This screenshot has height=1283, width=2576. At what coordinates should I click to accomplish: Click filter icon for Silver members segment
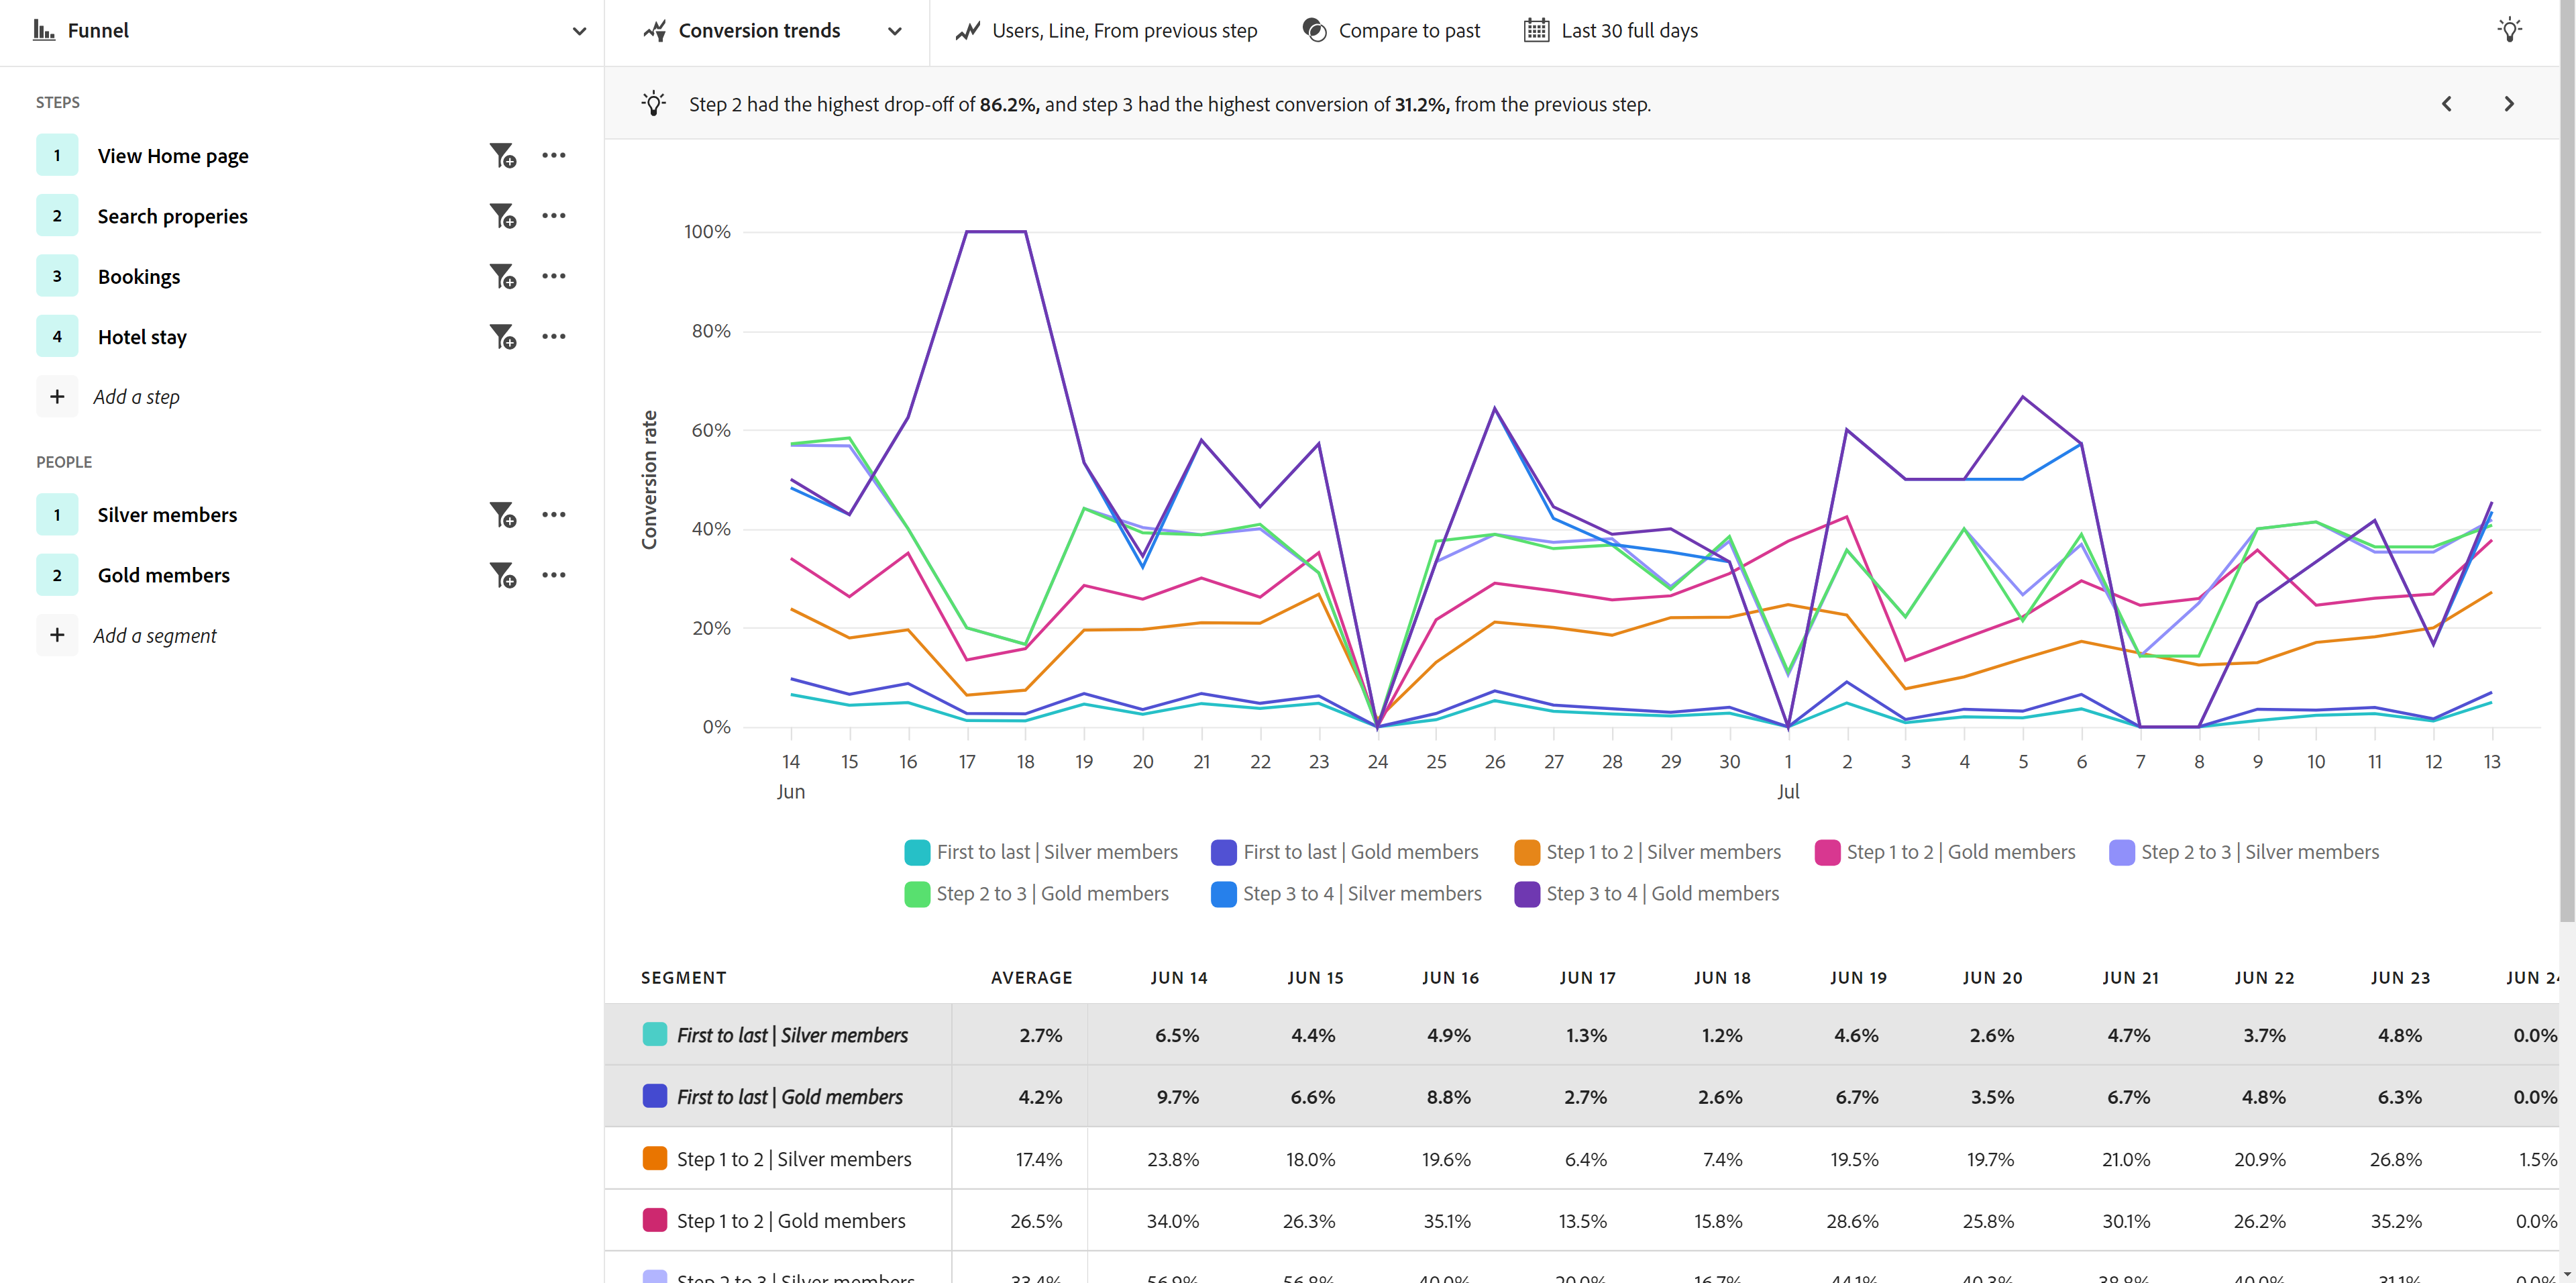(x=502, y=515)
